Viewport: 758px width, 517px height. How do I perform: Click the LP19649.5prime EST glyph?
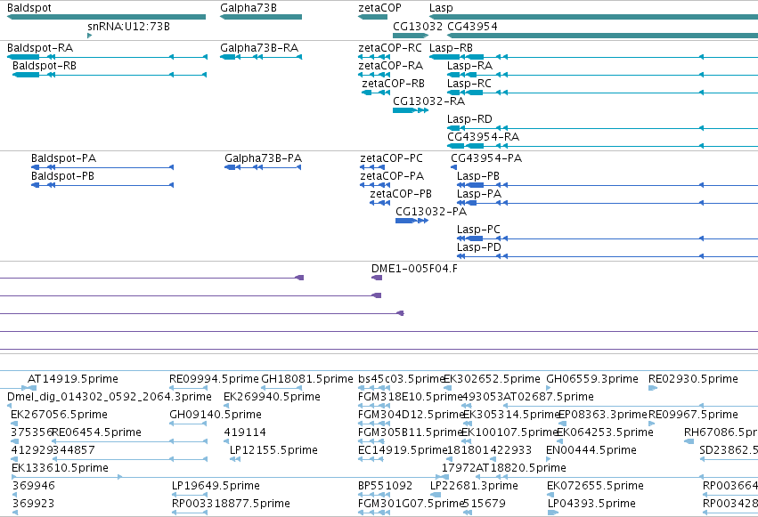[x=190, y=495]
